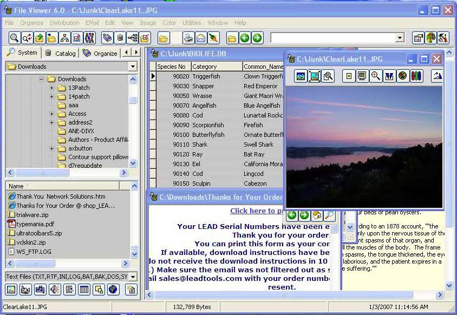The image size is (457, 315).
Task: Click the magnifying glass search toolbar icon
Action: click(x=14, y=38)
